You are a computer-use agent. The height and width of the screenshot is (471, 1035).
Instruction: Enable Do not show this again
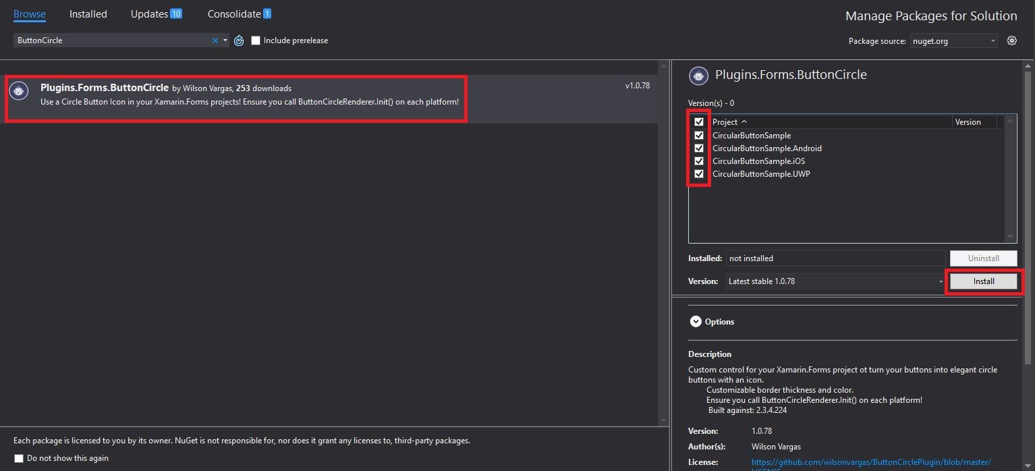19,459
